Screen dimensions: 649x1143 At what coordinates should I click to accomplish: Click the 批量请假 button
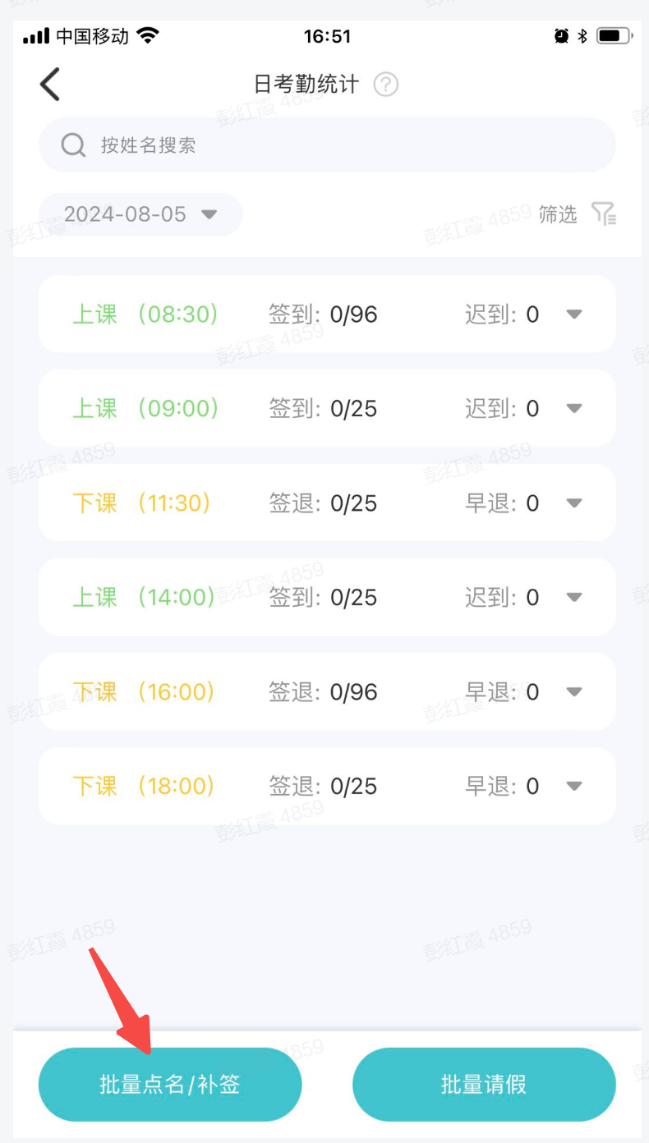[484, 1085]
